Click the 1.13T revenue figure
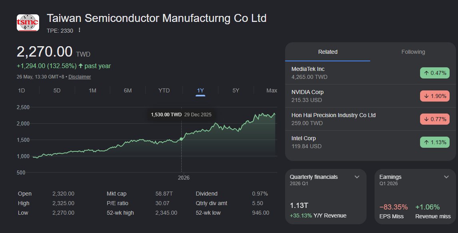The image size is (458, 233). [x=299, y=206]
